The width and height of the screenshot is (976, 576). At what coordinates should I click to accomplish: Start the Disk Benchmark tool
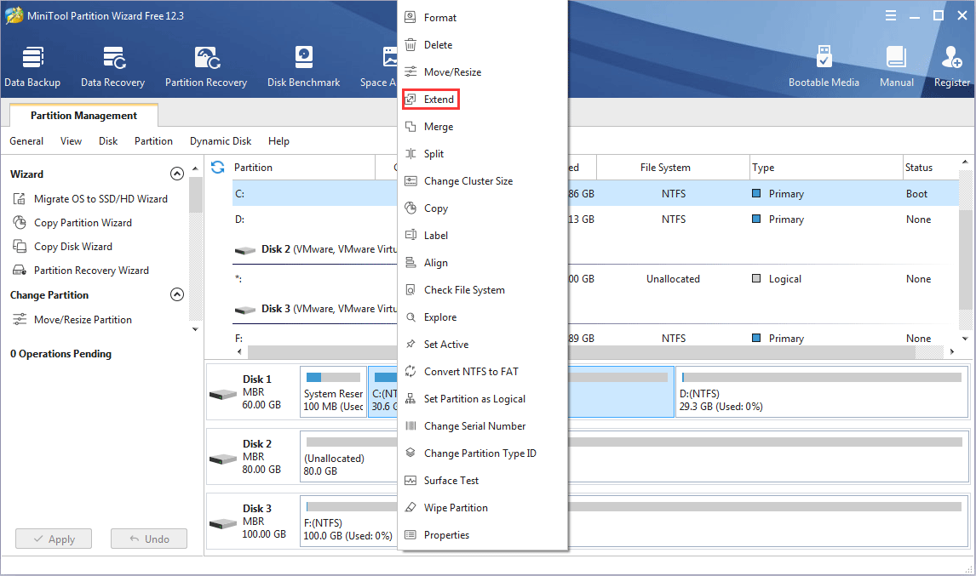tap(304, 66)
